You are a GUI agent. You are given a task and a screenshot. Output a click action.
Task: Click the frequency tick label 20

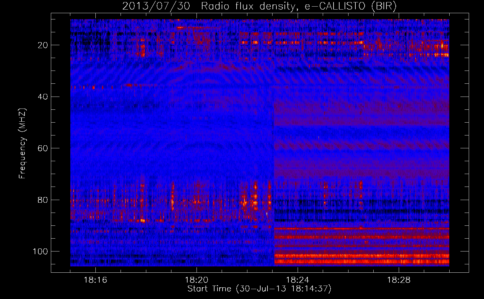(43, 45)
